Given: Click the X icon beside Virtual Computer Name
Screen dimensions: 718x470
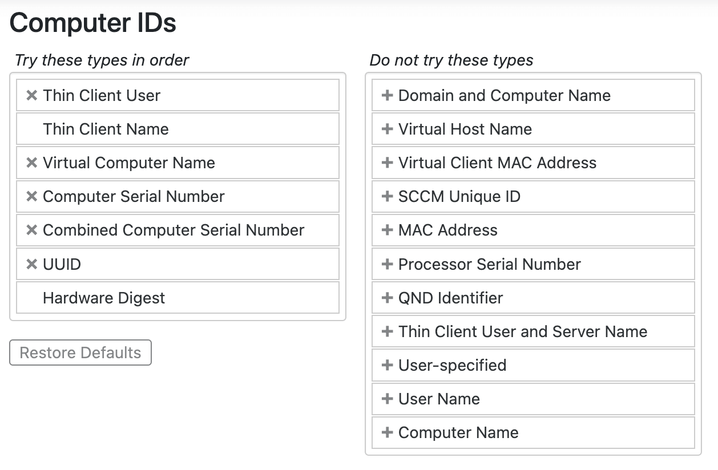Looking at the screenshot, I should 32,163.
